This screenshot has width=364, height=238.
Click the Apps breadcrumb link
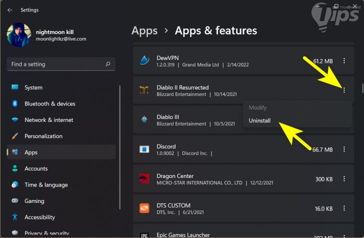(x=144, y=31)
